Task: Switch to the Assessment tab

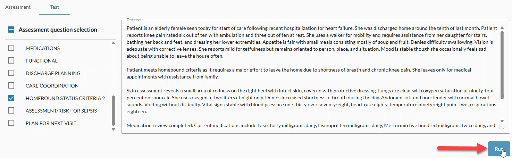Action: [x=18, y=7]
